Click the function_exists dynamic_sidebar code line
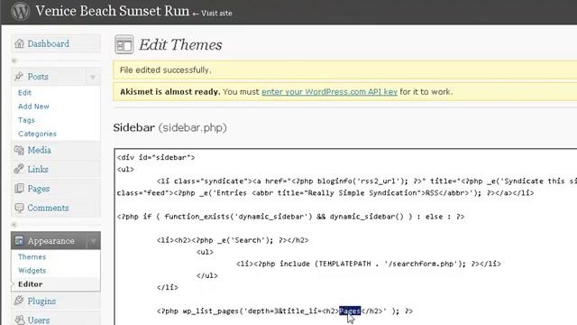Screen dimensions: 577x325 [x=290, y=217]
